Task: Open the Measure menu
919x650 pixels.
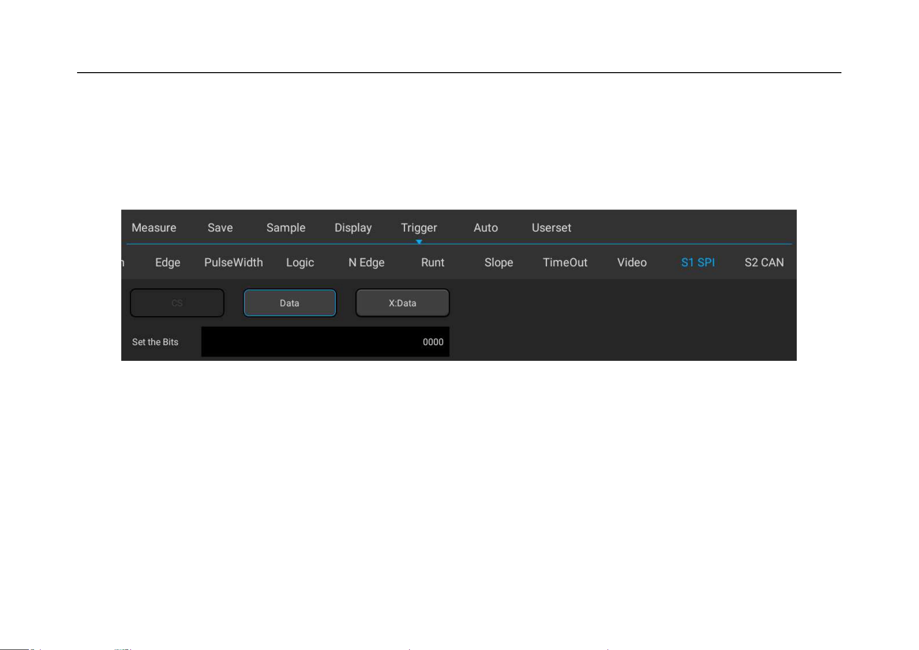Action: pyautogui.click(x=154, y=228)
